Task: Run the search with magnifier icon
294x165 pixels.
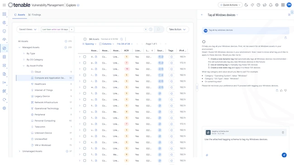Action: coord(159,29)
